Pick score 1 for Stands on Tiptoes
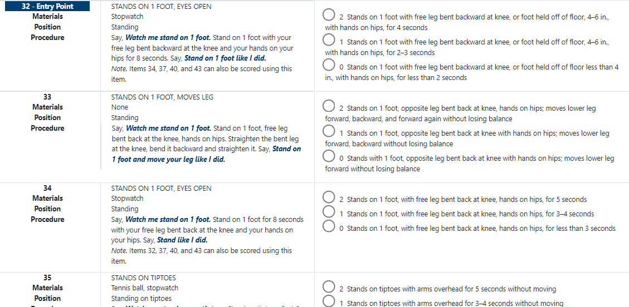629x307 pixels. [x=329, y=302]
